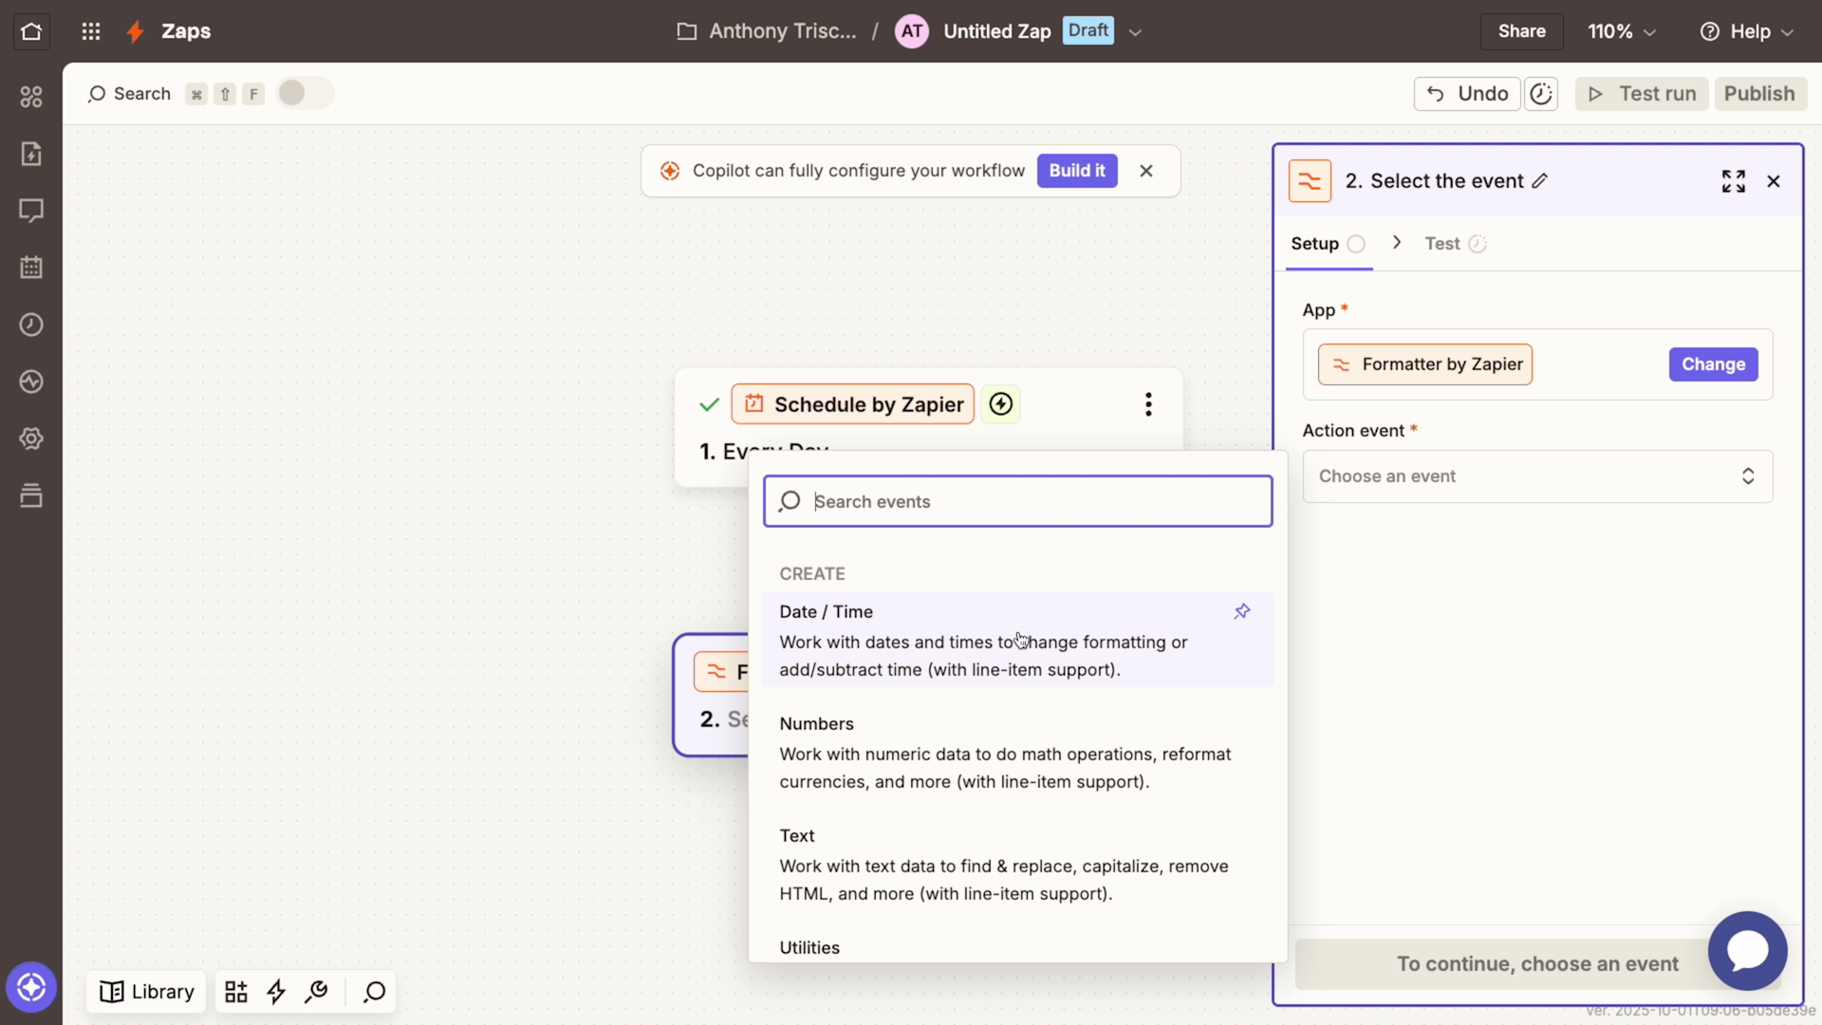Open the calendar sidebar icon
This screenshot has width=1822, height=1025.
31,268
